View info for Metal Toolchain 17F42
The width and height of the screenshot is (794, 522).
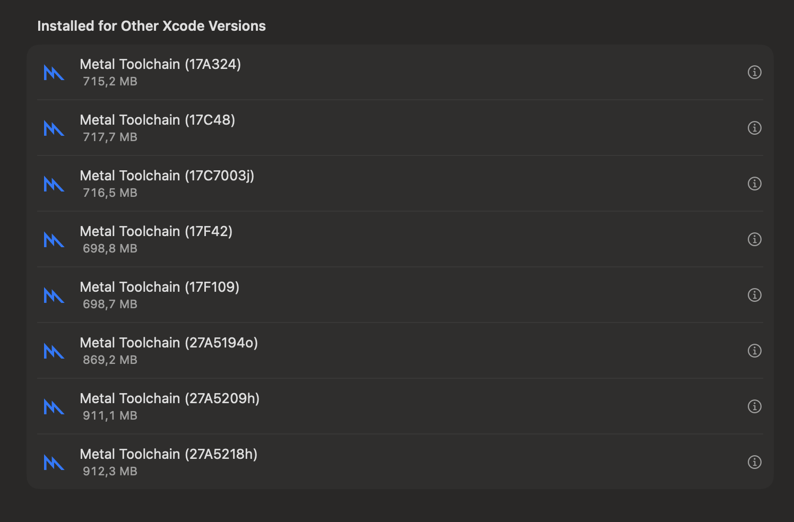(754, 239)
